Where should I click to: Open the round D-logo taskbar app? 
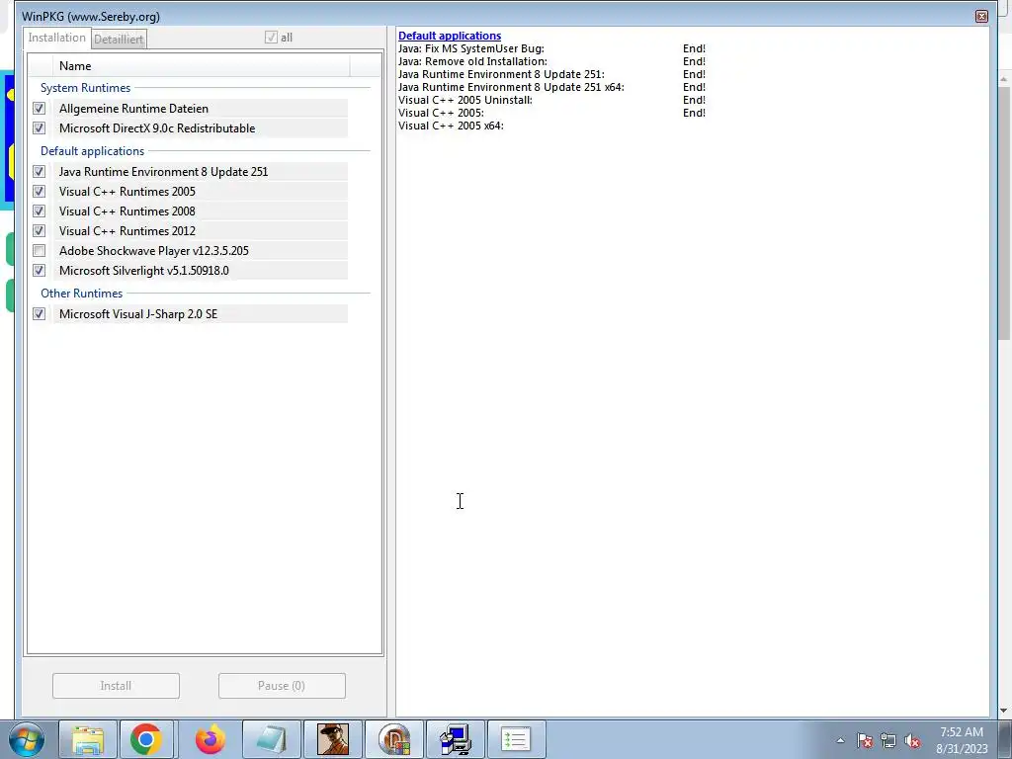tap(394, 739)
